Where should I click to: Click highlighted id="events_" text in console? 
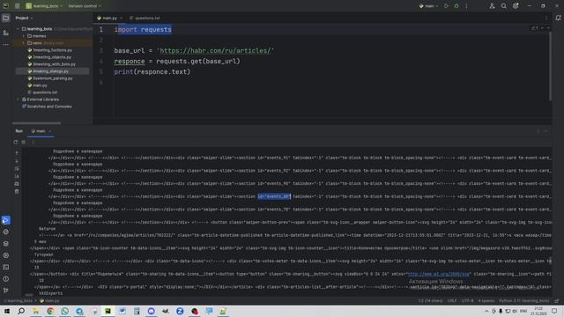pos(274,196)
